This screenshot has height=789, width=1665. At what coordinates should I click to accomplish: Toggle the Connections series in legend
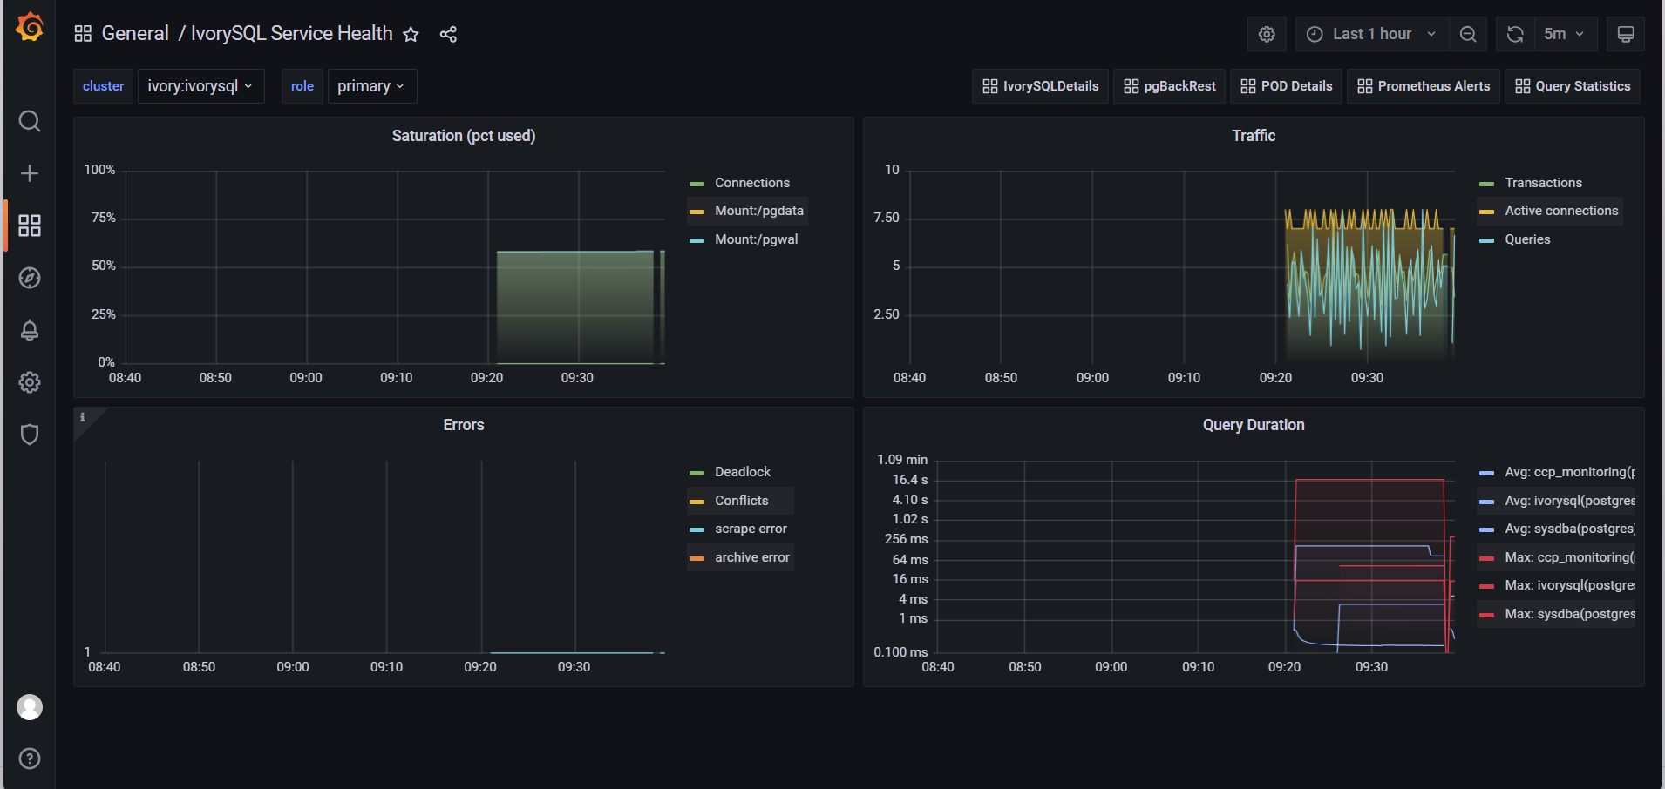point(751,183)
